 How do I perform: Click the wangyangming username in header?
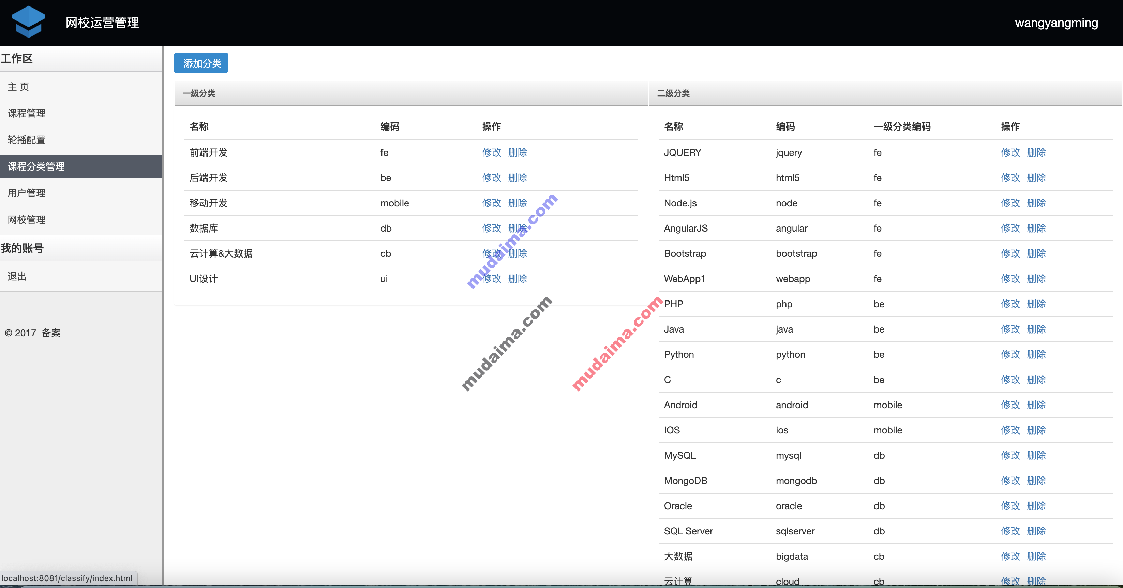click(x=1056, y=23)
